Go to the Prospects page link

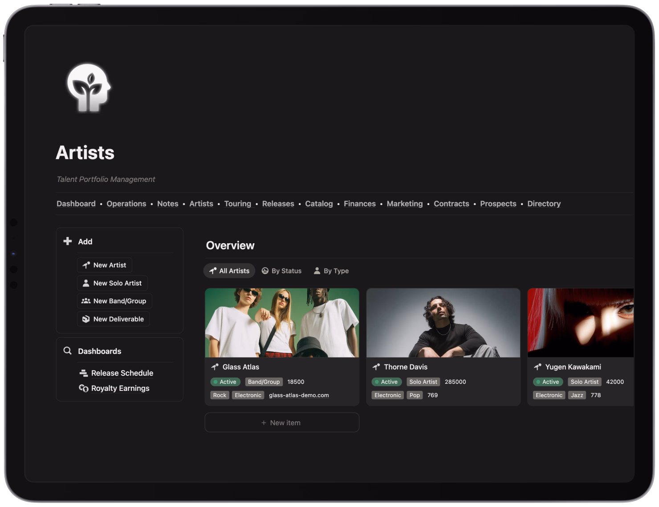[x=498, y=204]
